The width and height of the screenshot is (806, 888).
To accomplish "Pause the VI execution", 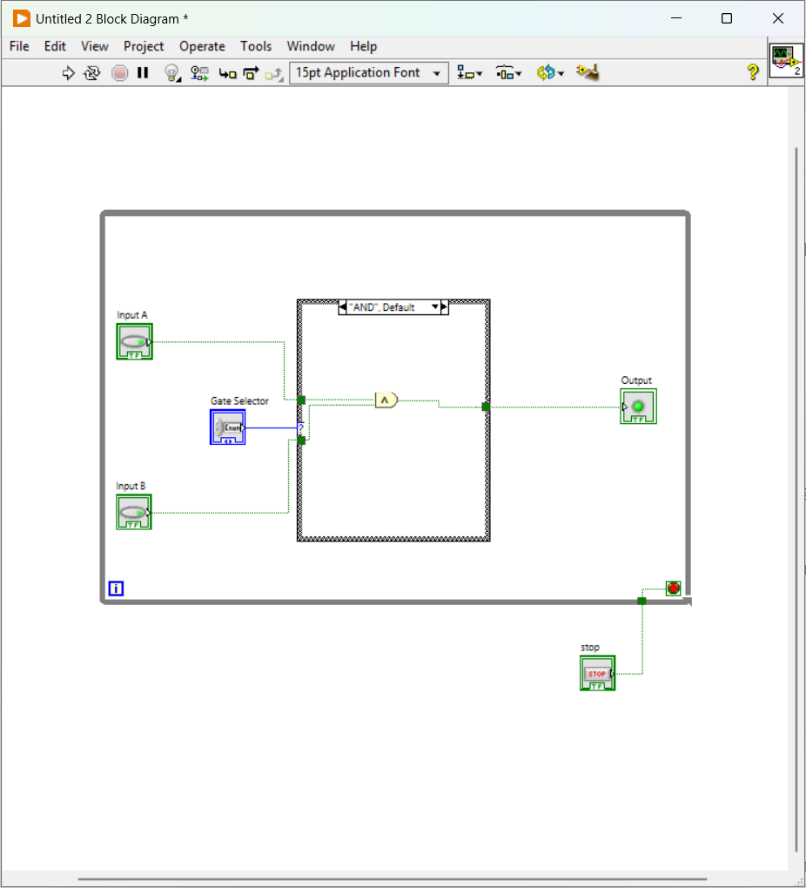I will tap(143, 73).
